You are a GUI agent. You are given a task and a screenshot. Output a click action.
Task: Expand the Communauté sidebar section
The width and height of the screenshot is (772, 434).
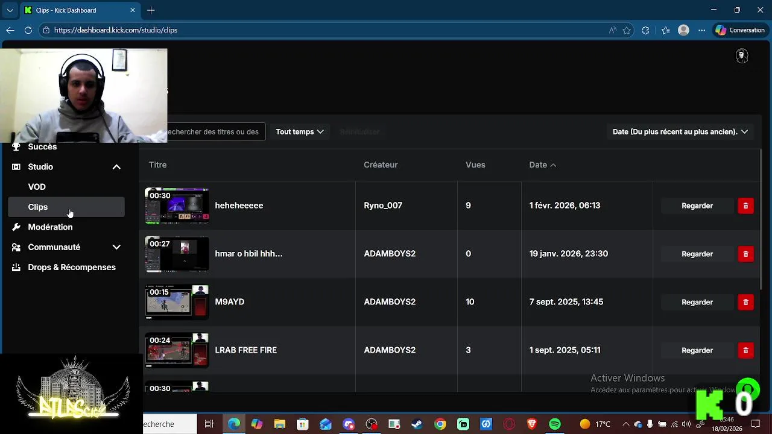coord(116,247)
